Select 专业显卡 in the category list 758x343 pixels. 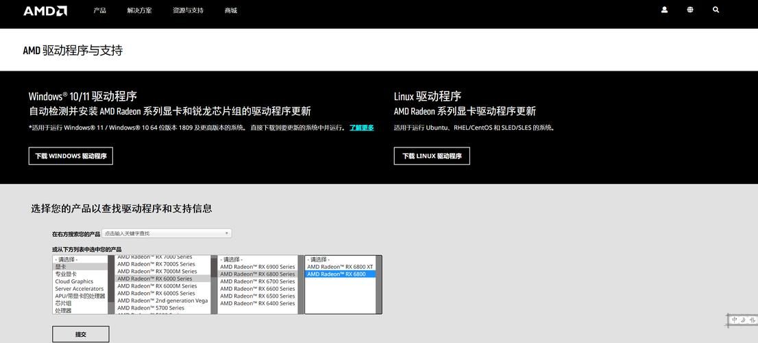80,274
